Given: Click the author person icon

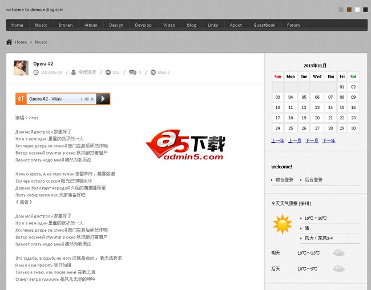Looking at the screenshot, I should tap(74, 72).
